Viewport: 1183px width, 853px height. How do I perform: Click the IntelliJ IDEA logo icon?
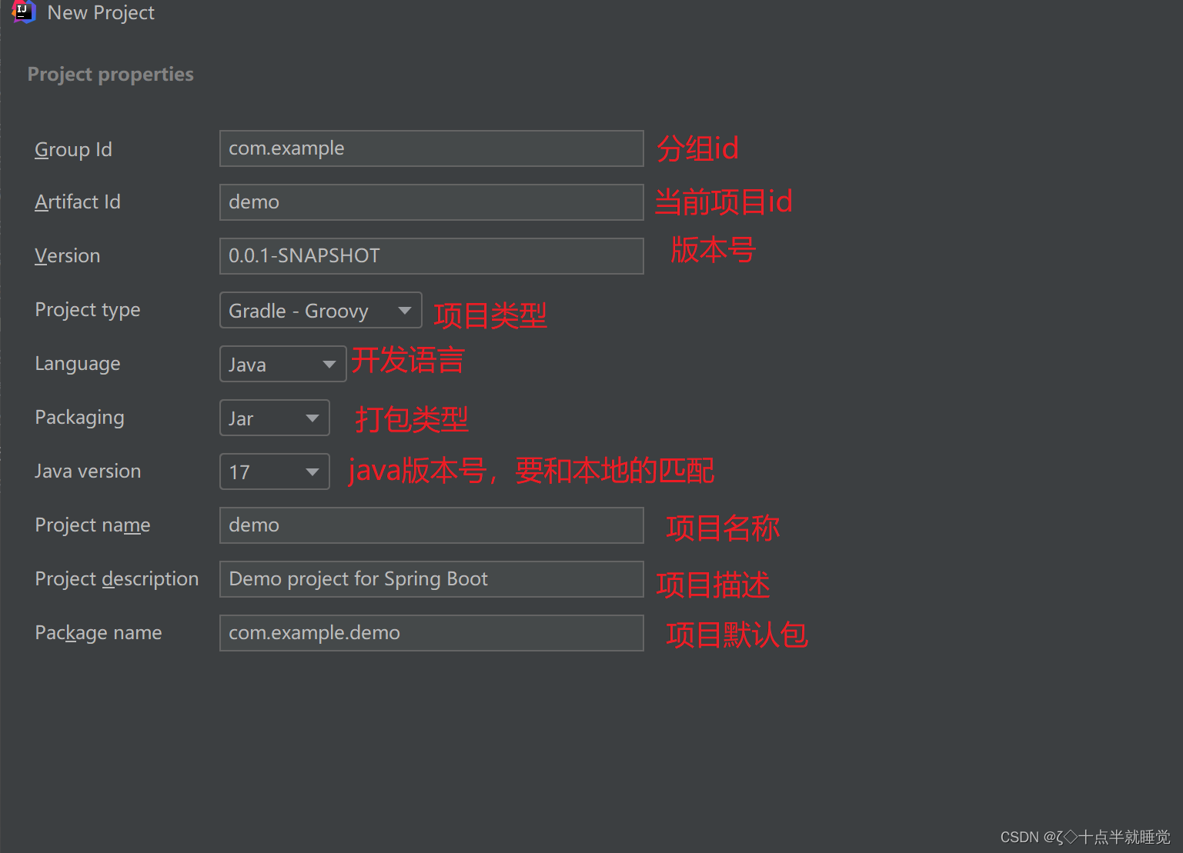pos(24,12)
